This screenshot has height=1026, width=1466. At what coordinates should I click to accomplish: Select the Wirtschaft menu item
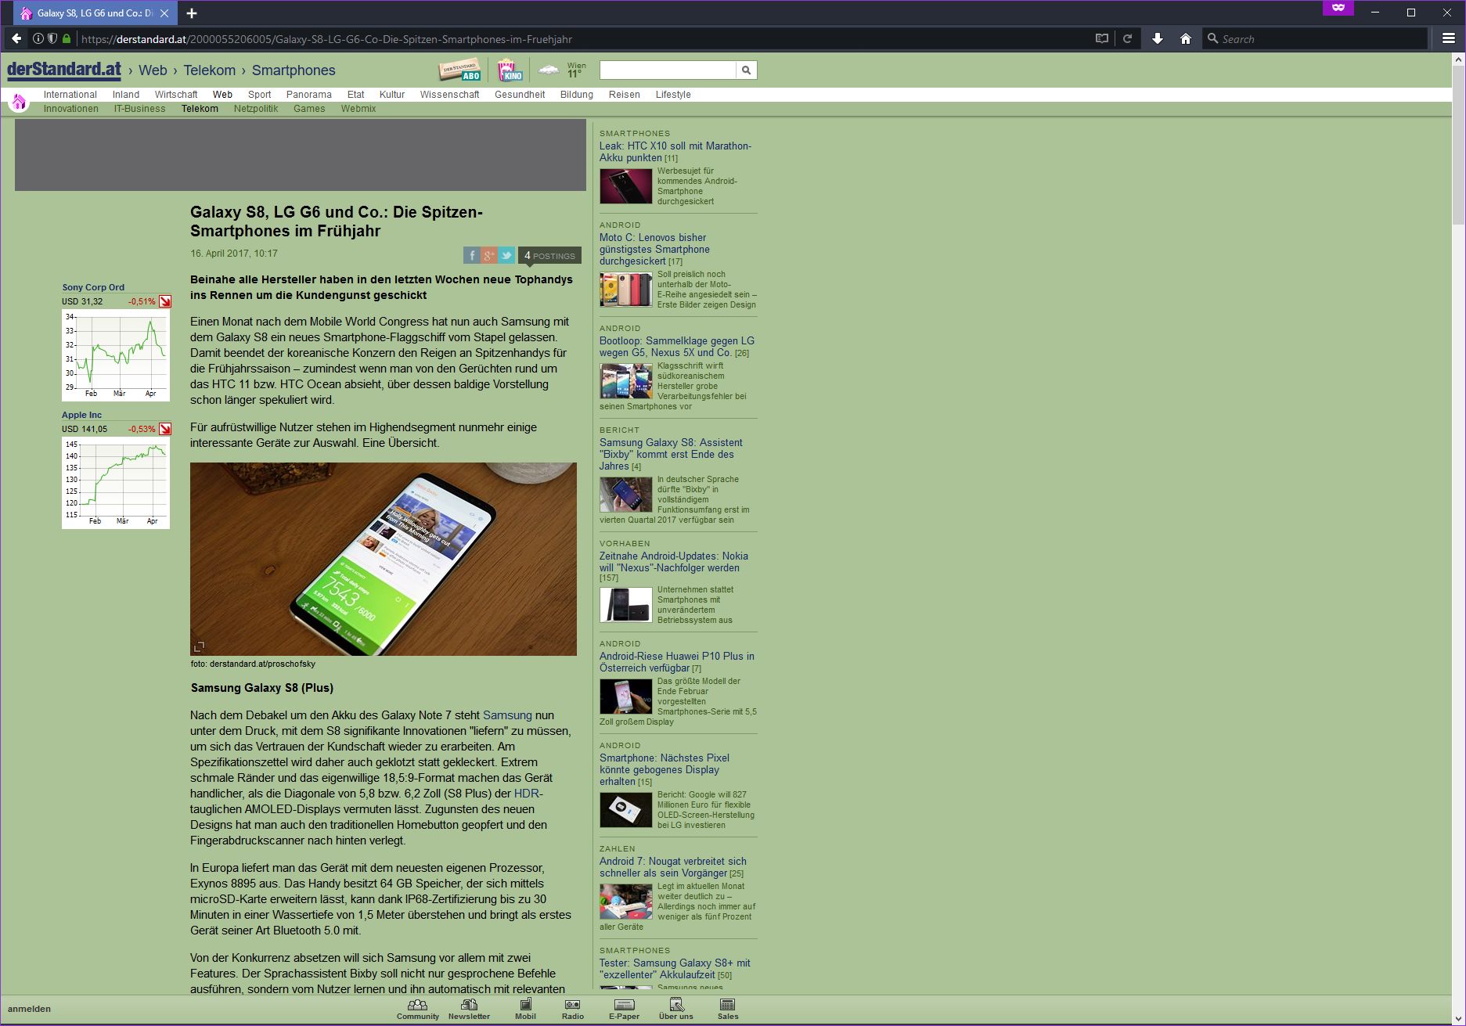point(176,95)
